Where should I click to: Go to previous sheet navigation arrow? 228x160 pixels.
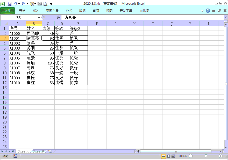click(x=6, y=151)
